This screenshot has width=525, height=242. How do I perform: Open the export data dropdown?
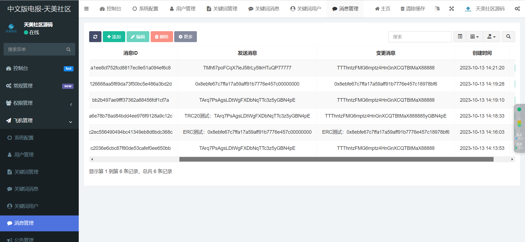coord(491,37)
